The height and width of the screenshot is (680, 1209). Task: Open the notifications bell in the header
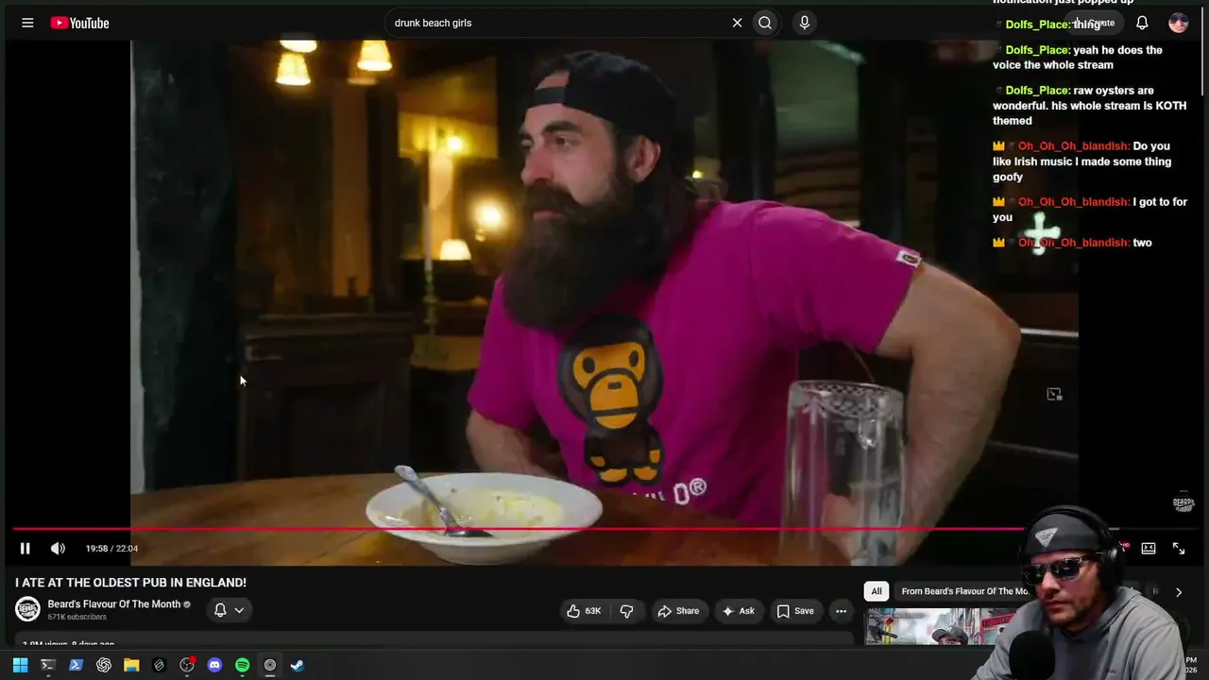pos(1142,23)
